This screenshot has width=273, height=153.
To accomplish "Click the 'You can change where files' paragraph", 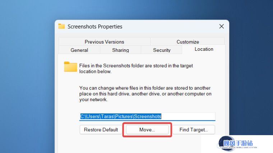I will pos(145,94).
